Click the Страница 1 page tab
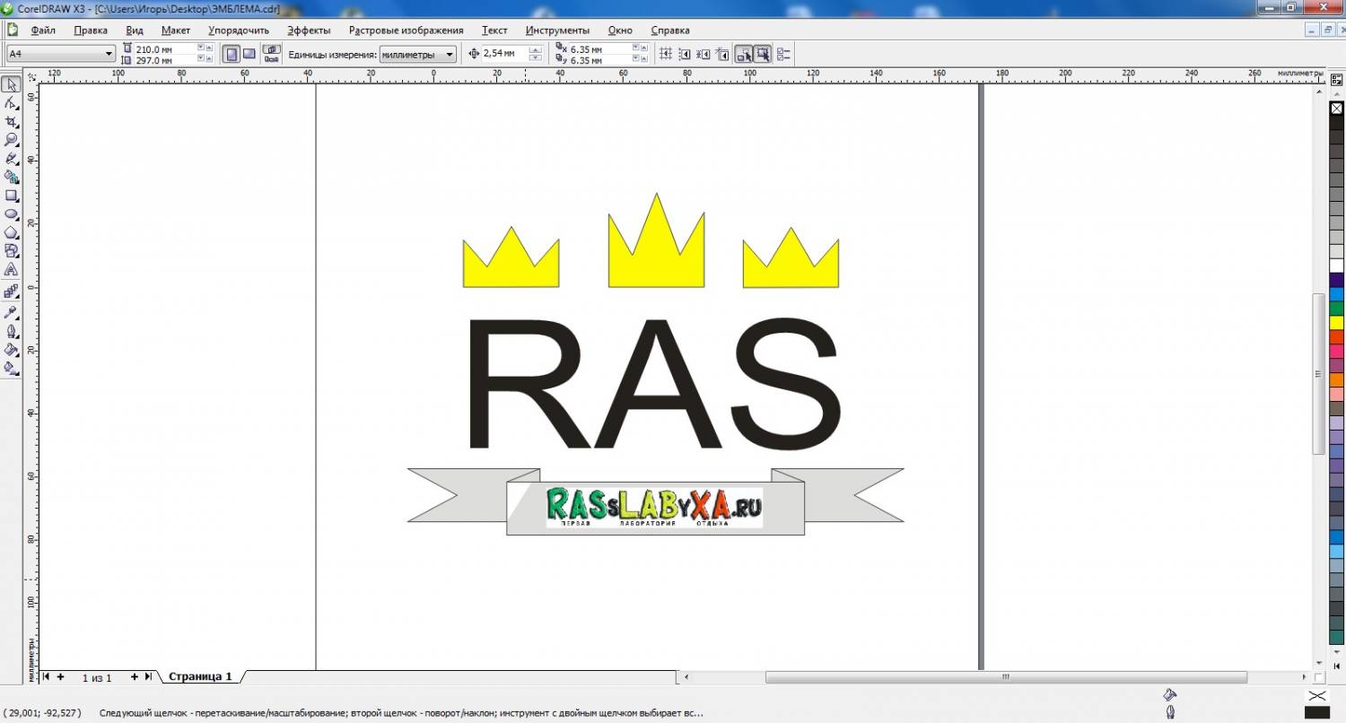The width and height of the screenshot is (1346, 723). click(x=200, y=676)
